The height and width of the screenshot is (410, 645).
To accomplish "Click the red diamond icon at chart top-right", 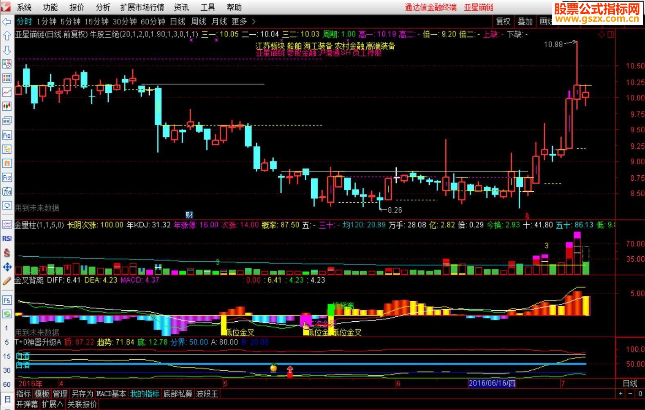I will click(x=602, y=35).
